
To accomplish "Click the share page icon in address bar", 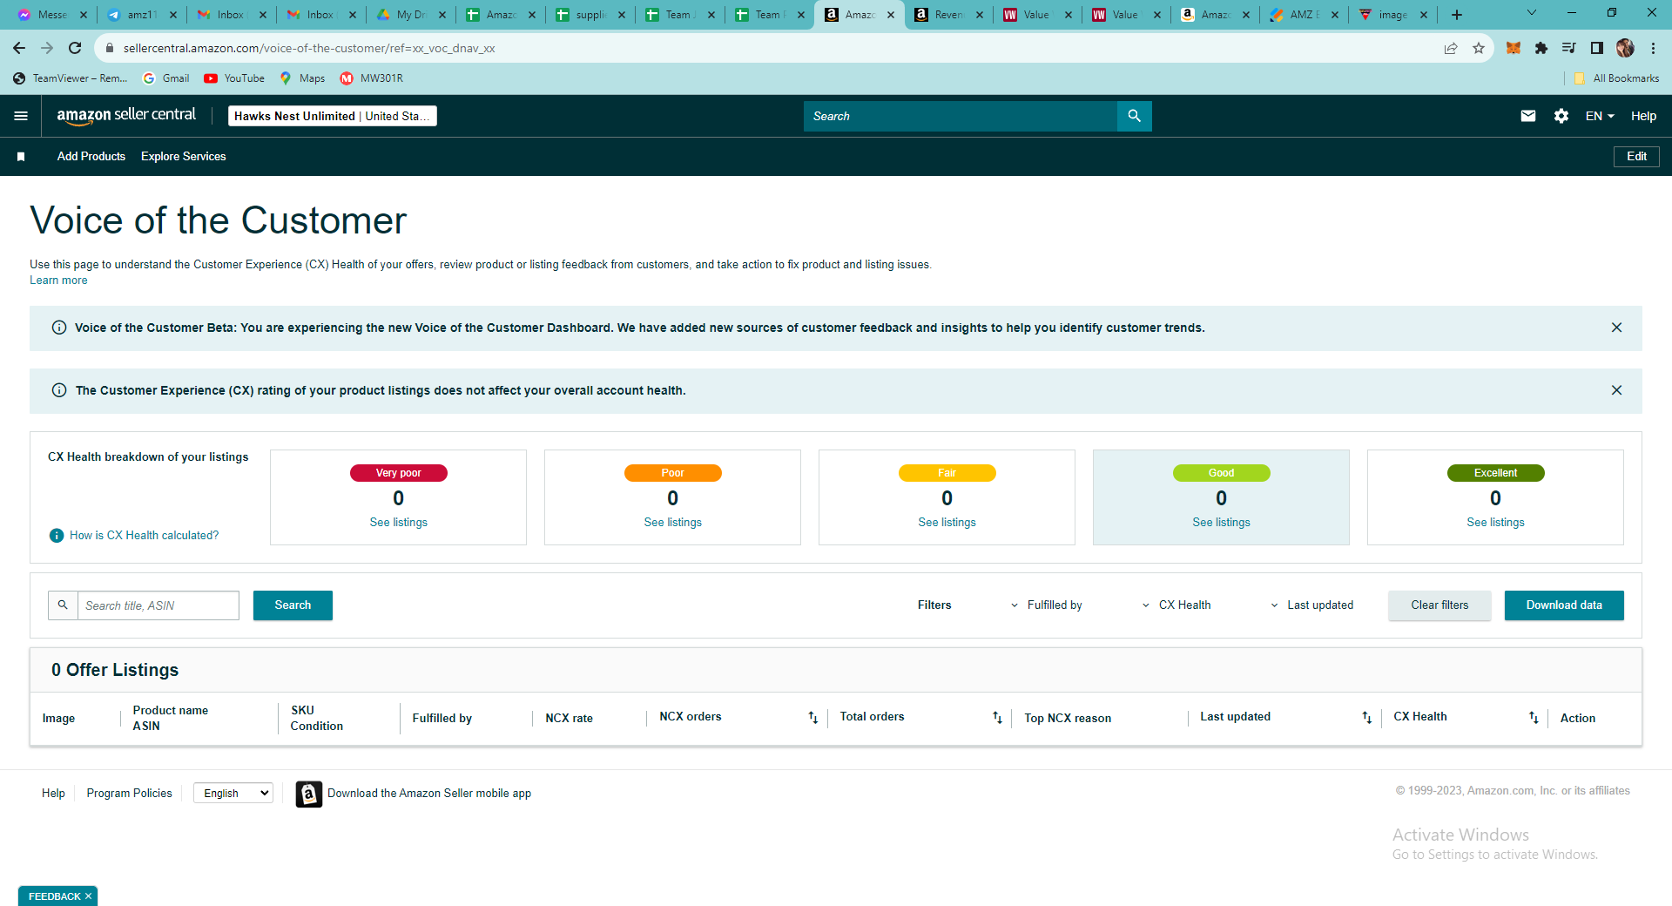I will [x=1451, y=48].
